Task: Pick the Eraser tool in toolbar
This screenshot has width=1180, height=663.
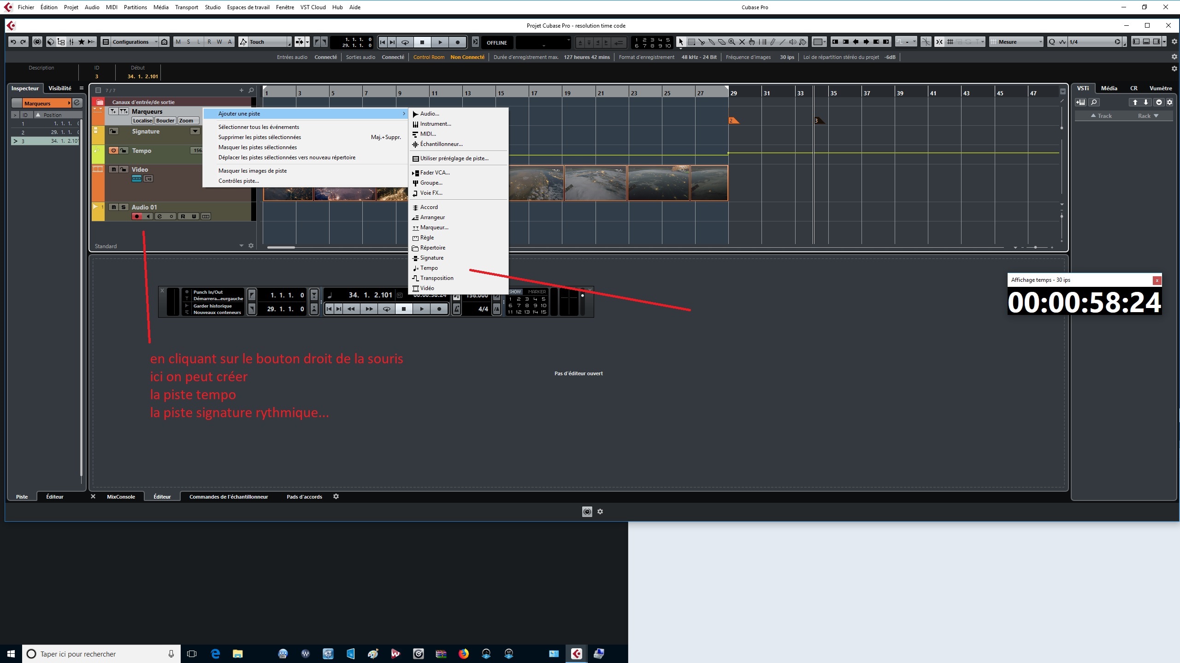Action: [x=722, y=42]
